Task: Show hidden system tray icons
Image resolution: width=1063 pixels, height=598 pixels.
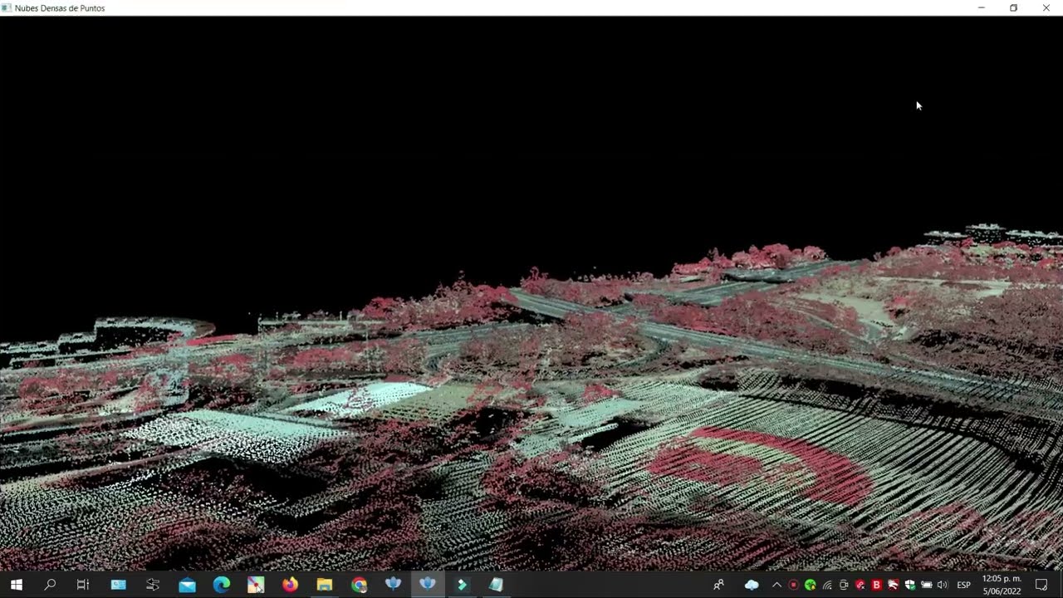Action: click(x=777, y=585)
